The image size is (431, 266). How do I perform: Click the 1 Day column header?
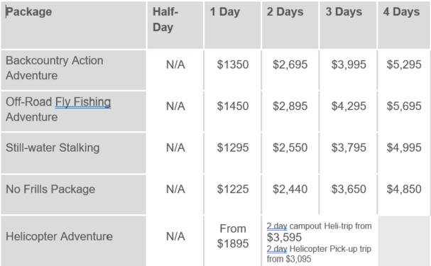232,25
